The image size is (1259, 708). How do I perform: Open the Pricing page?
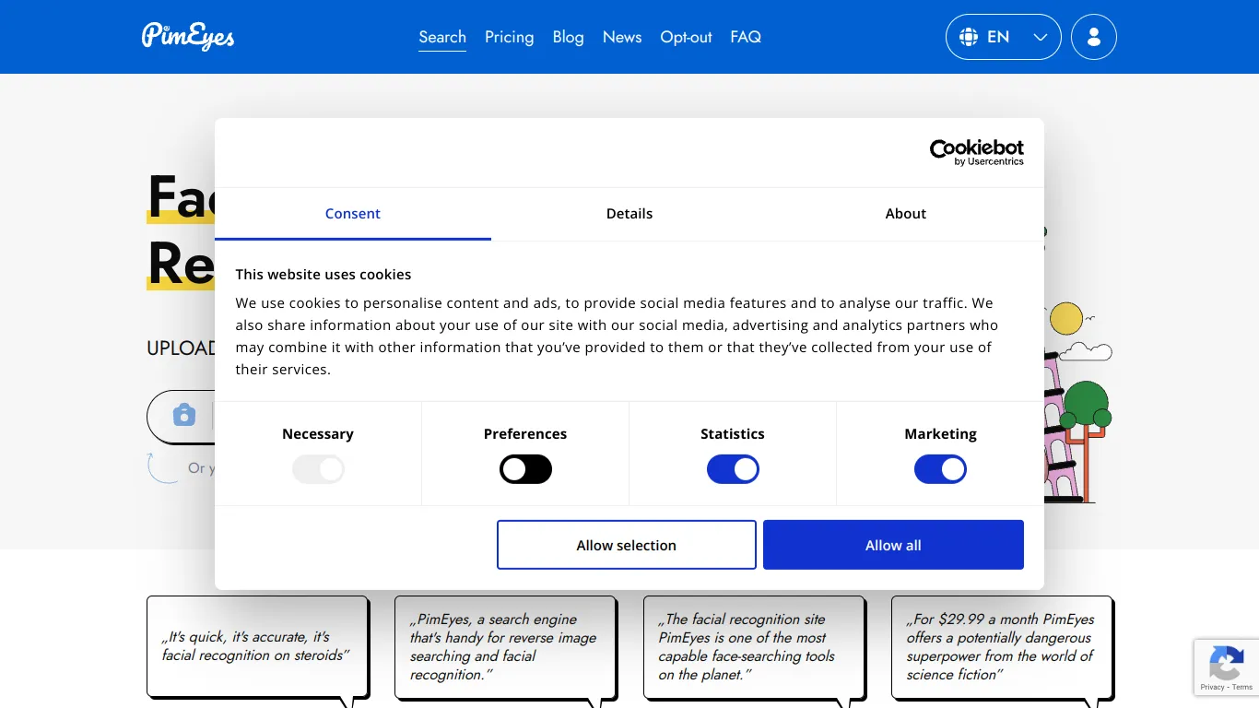[x=510, y=37]
